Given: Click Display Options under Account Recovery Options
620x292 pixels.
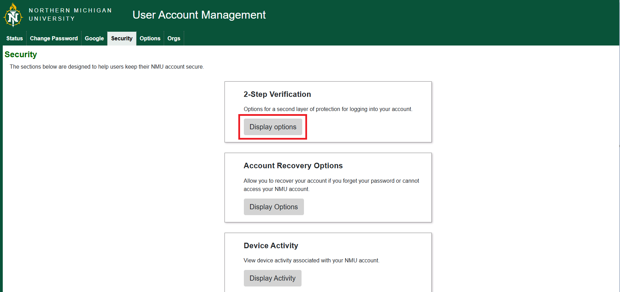Looking at the screenshot, I should tap(274, 207).
